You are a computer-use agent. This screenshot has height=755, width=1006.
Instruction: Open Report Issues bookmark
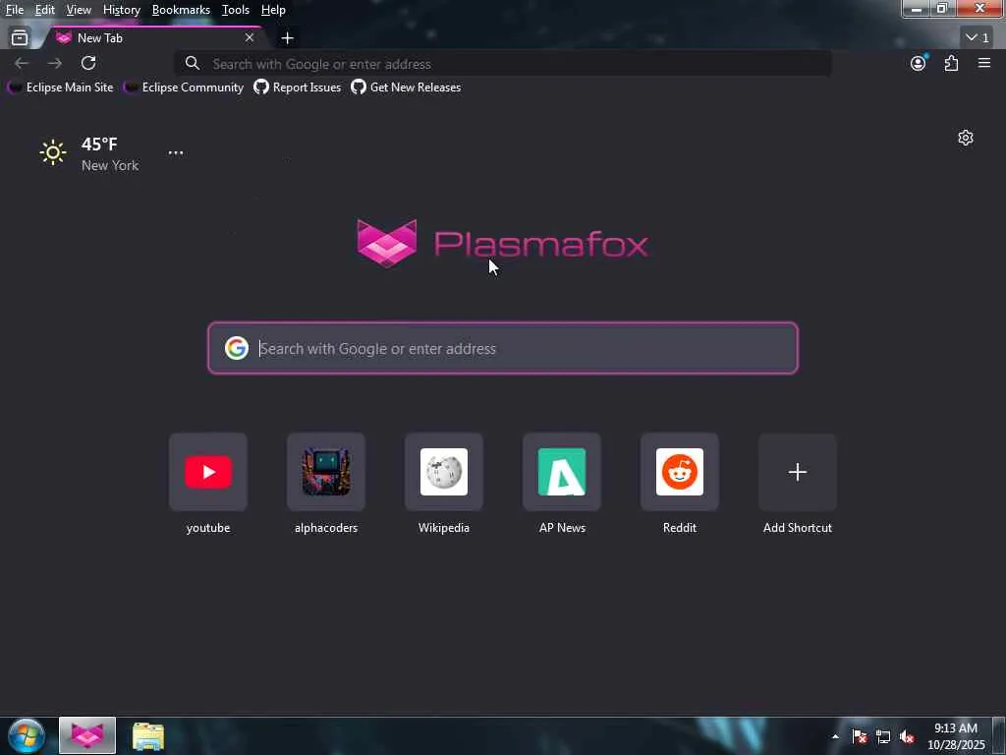tap(297, 87)
